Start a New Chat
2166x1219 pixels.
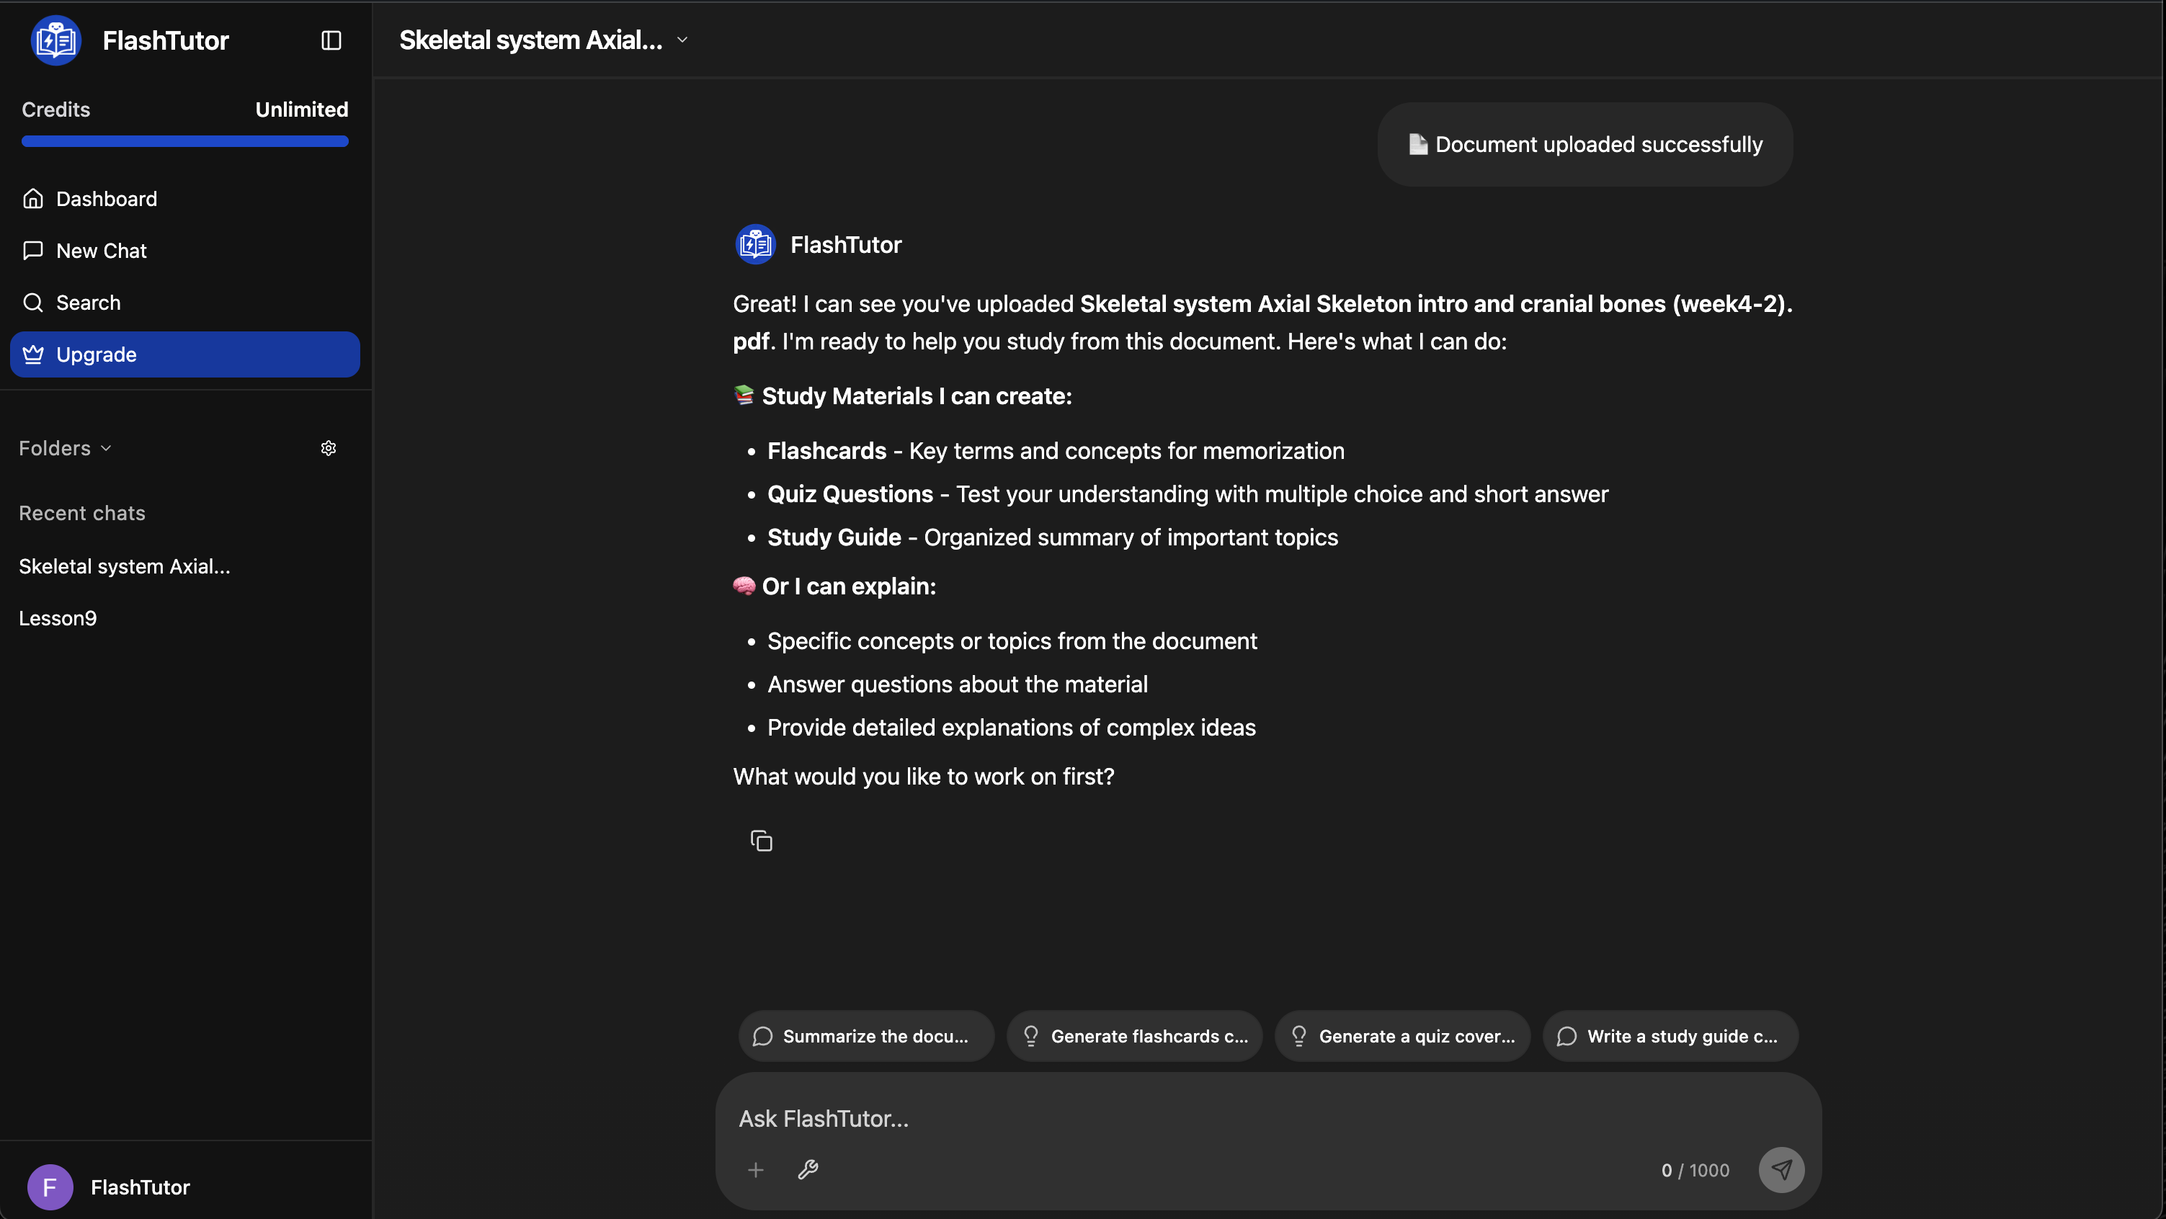(x=101, y=251)
